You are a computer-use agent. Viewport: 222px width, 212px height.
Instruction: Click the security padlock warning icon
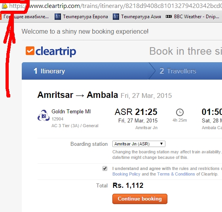coord(5,6)
